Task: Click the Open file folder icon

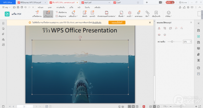Action: (x=14, y=7)
